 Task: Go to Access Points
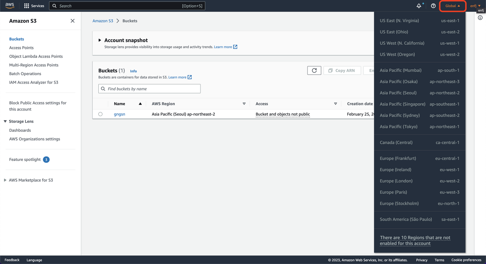tap(21, 48)
